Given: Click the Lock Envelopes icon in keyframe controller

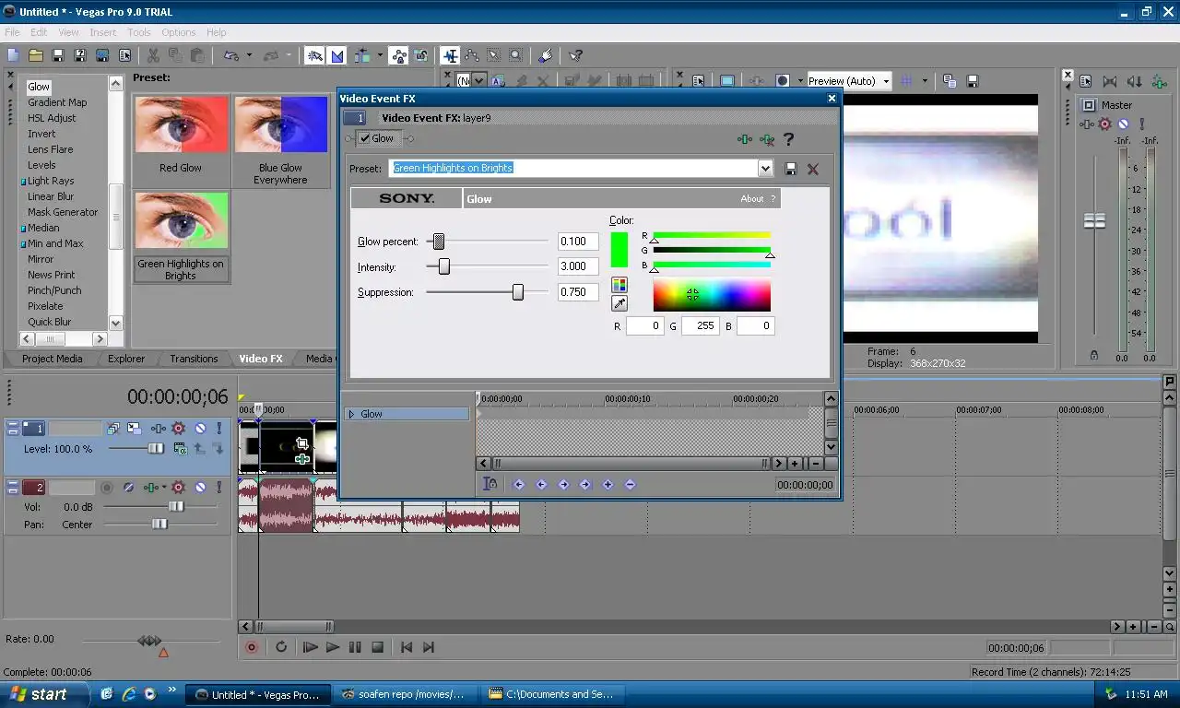Looking at the screenshot, I should [490, 484].
